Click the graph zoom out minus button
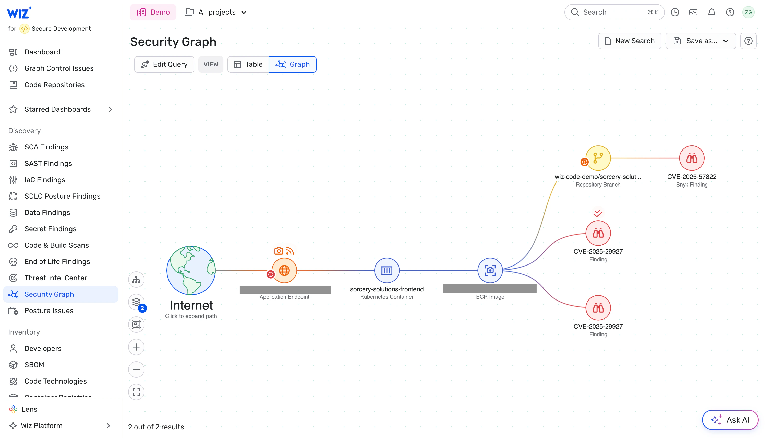The width and height of the screenshot is (772, 438). (136, 370)
